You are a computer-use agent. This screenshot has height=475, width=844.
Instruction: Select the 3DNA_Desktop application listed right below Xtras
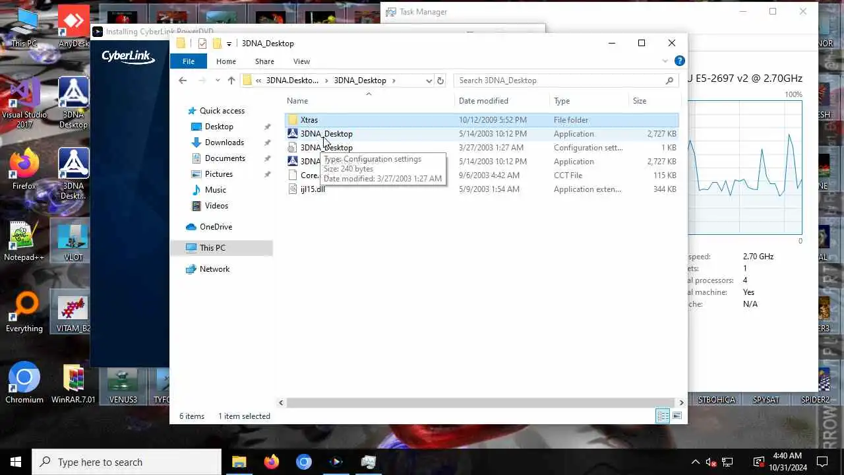click(x=482, y=133)
